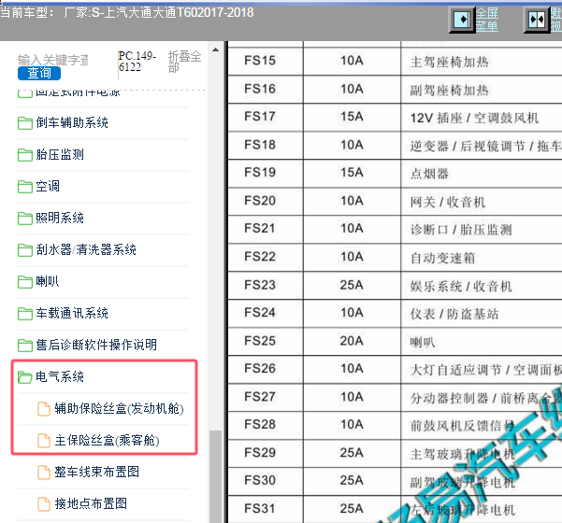
Task: Click the 主保险丝盒(乘客舱) document icon
Action: tap(44, 440)
